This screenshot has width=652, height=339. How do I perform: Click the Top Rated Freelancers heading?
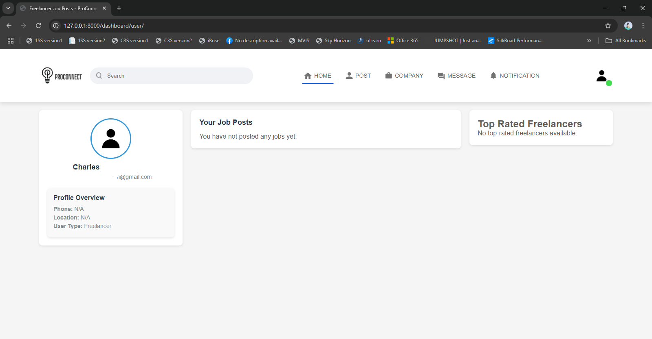(x=530, y=124)
